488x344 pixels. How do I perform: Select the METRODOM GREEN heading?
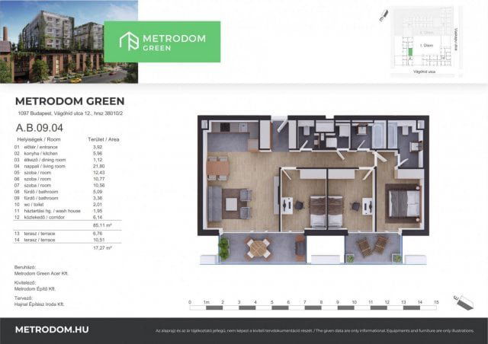pos(69,101)
